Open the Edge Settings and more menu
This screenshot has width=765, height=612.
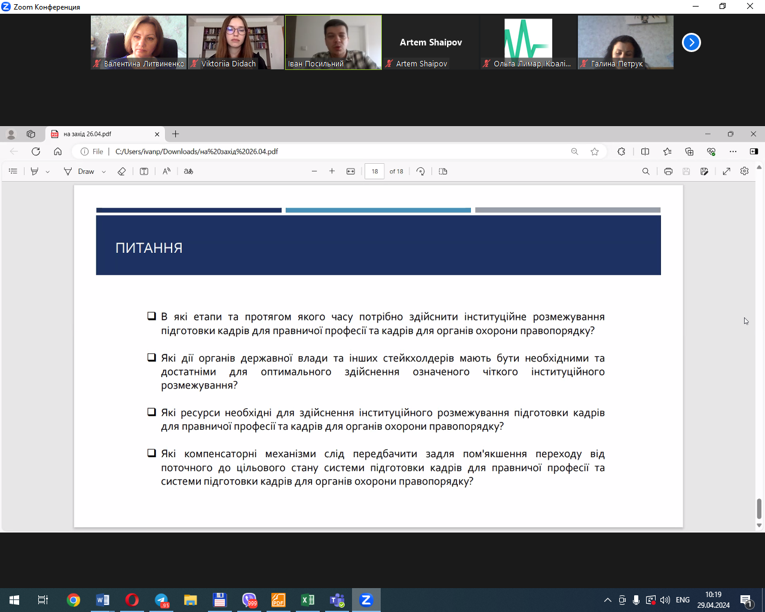(x=733, y=152)
